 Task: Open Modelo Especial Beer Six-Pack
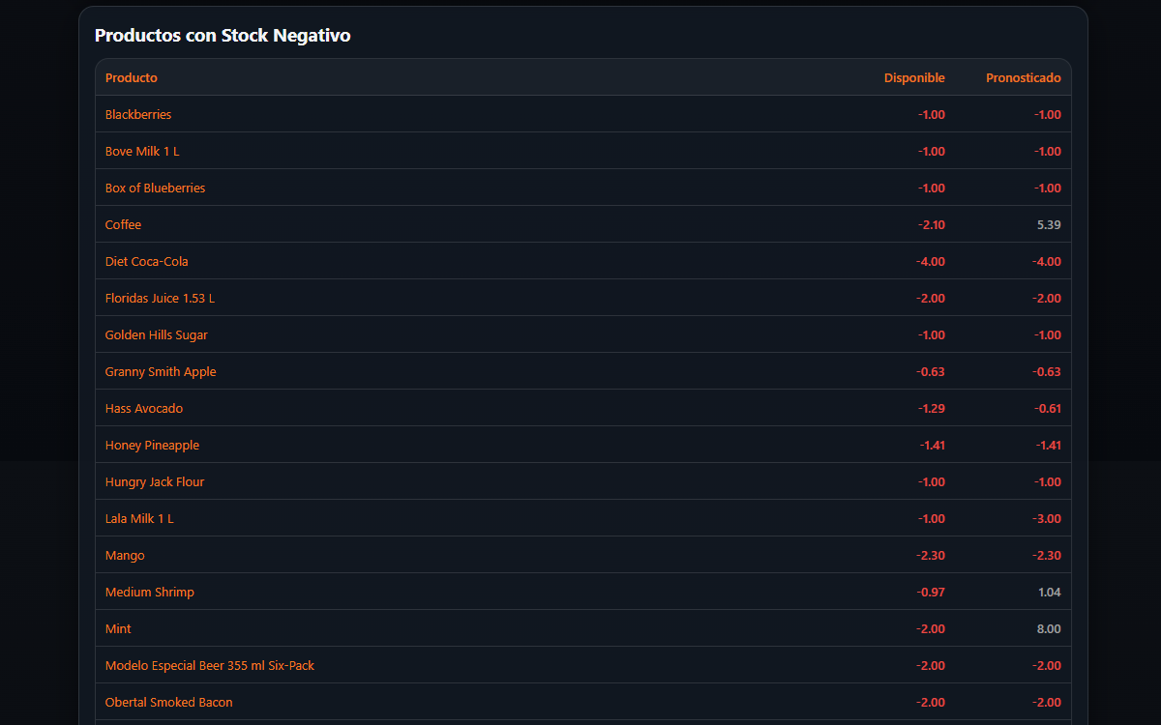pos(209,665)
